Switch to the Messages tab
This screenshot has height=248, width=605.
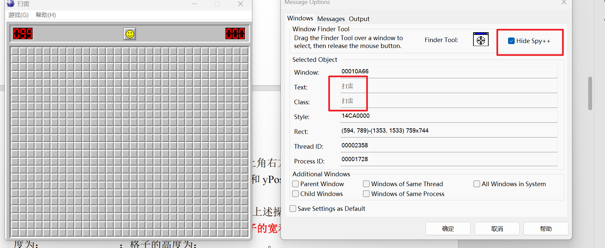pos(331,19)
